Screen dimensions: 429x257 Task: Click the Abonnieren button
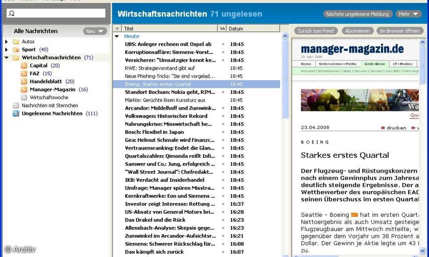tap(357, 31)
